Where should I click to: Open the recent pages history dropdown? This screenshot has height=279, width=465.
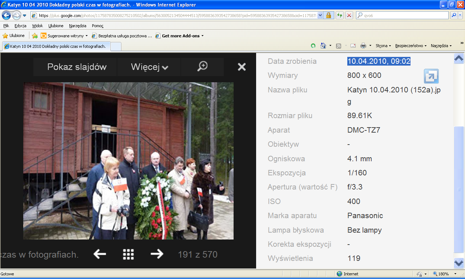(24, 16)
